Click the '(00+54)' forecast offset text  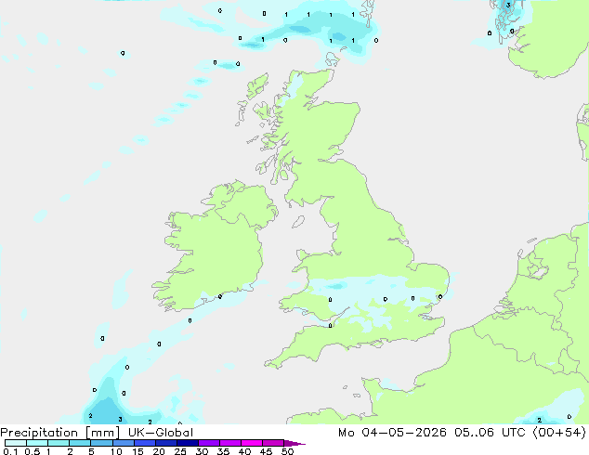559,433
